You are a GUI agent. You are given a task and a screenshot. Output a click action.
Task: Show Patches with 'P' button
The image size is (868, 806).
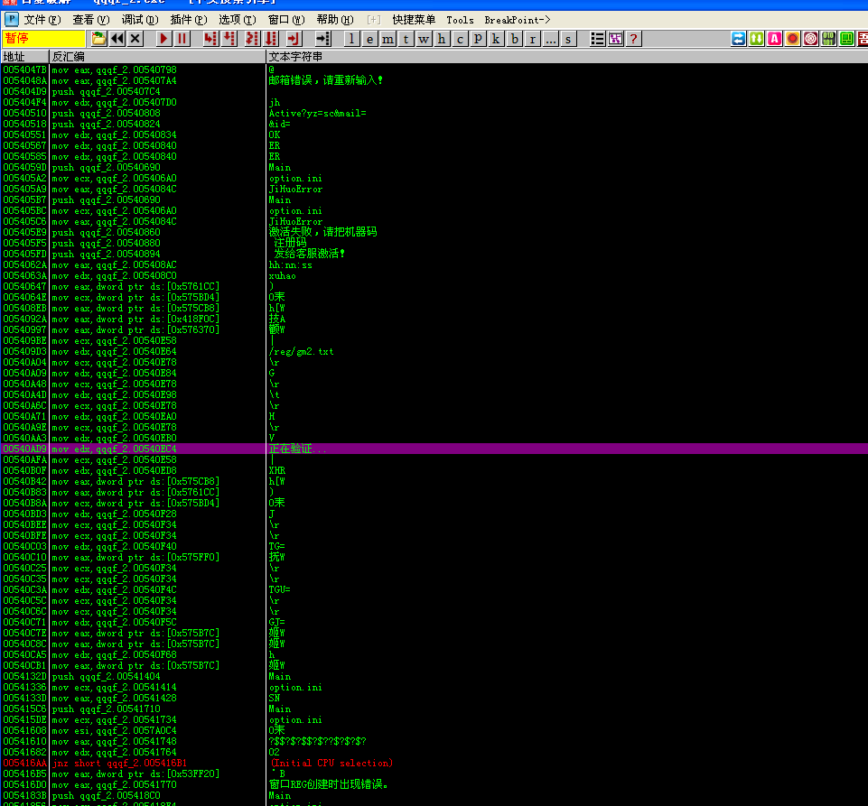[x=478, y=39]
